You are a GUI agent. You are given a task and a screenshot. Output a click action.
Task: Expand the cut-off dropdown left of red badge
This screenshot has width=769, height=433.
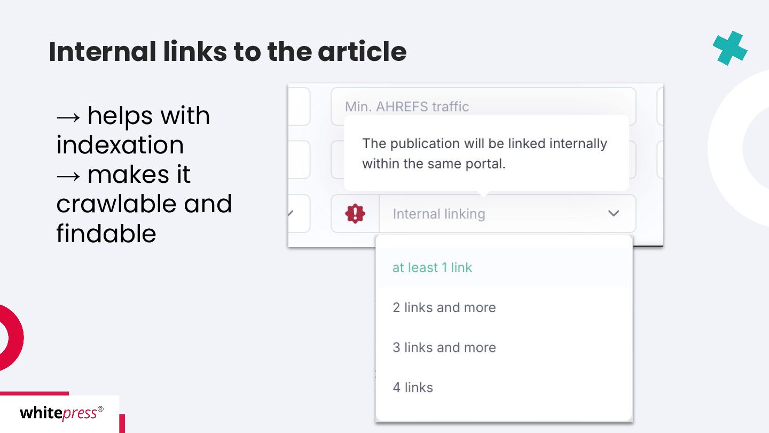pos(299,214)
